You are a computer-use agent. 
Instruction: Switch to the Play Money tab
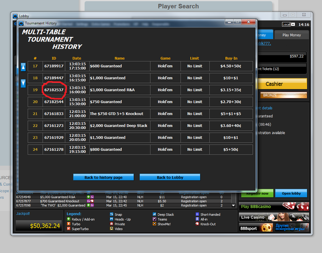coord(292,35)
